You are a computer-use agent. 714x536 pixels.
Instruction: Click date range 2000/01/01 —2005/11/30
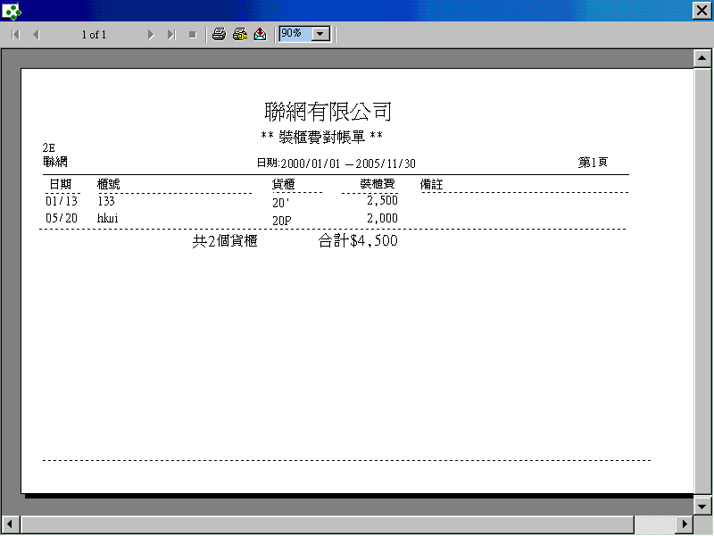click(348, 163)
